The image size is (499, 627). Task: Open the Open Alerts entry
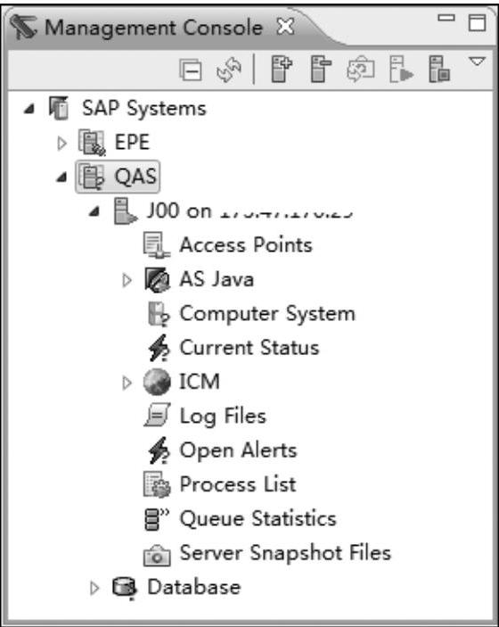[x=238, y=450]
